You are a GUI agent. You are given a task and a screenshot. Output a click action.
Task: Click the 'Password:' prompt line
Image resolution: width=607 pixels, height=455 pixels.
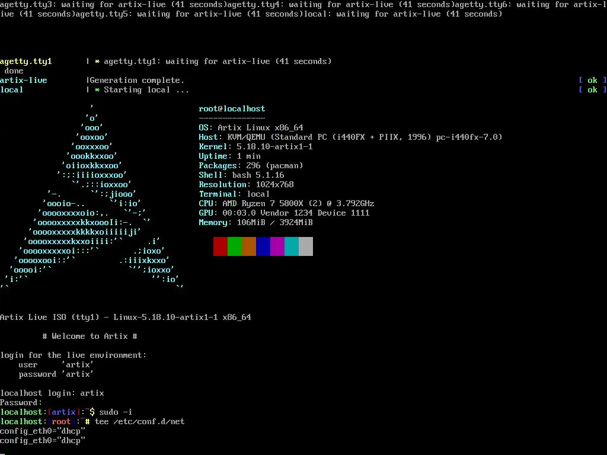[x=21, y=402]
